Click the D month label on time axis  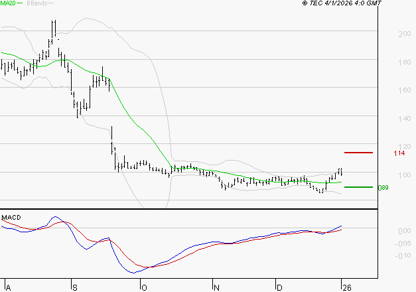[279, 288]
